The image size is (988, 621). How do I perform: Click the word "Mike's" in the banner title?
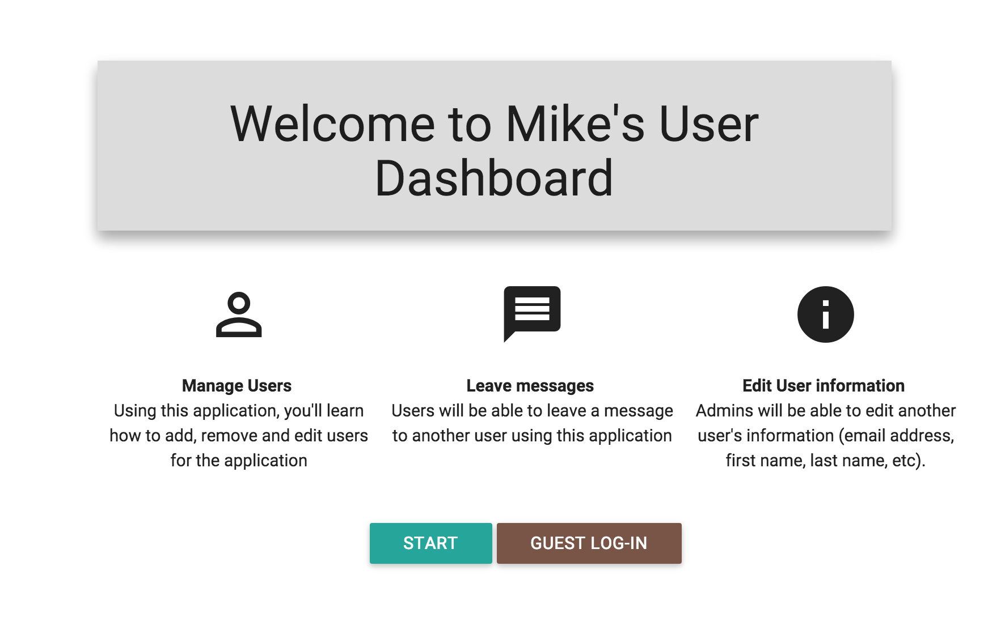point(575,124)
